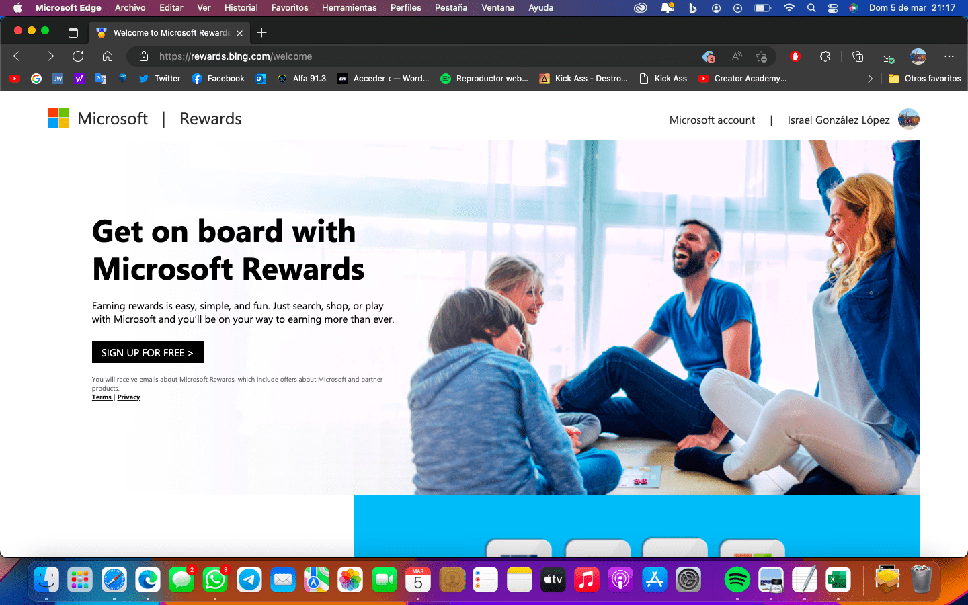Screen dimensions: 968x605
Task: Open the Herramientas menu
Action: coord(349,7)
